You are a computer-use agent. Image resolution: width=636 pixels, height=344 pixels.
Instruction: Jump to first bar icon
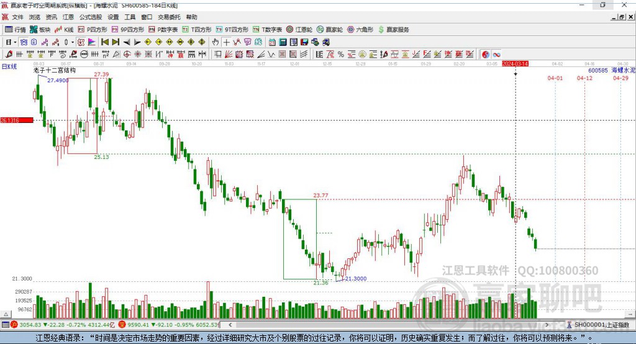(105, 42)
